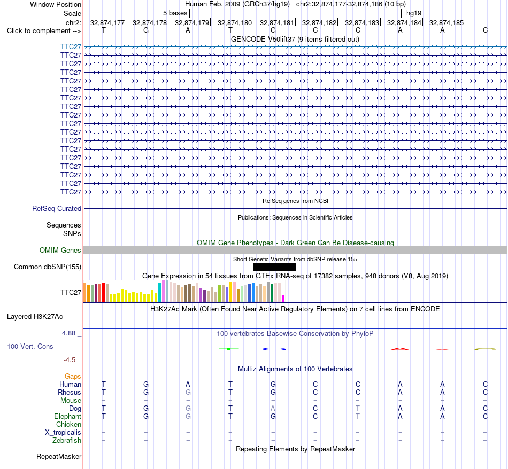
Task: Click the magenta last bar of GTEx chart
Action: pos(283,299)
